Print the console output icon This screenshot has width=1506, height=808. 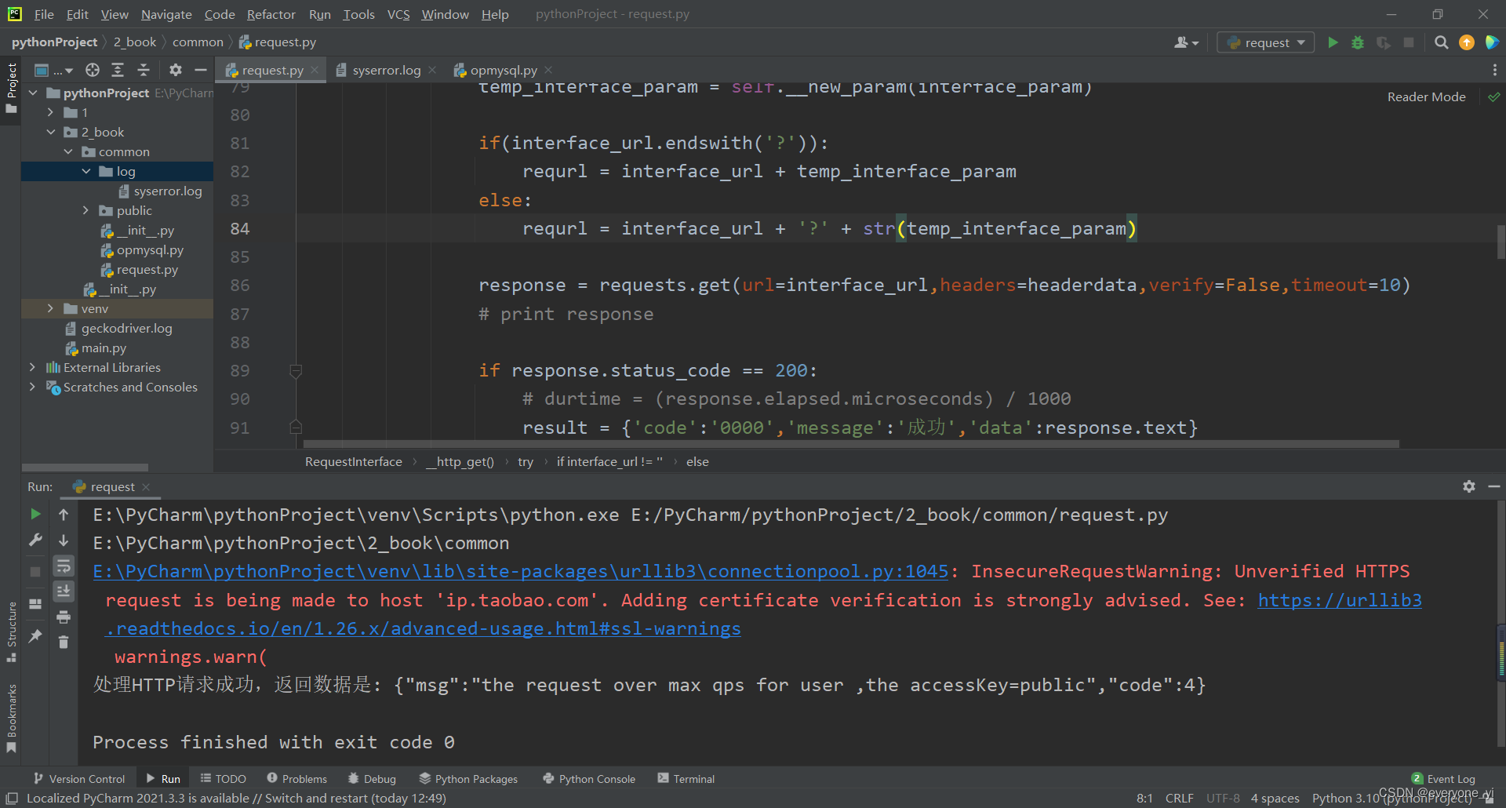coord(64,617)
